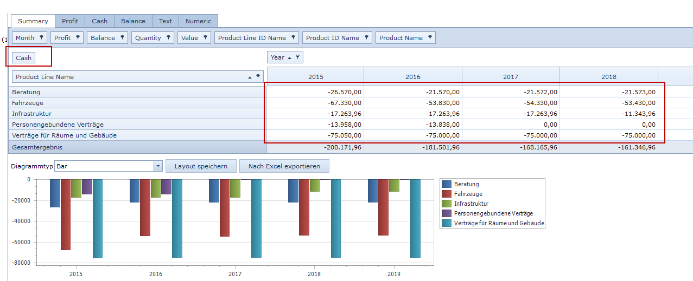Open filter icon on Value field
The image size is (693, 281).
205,38
